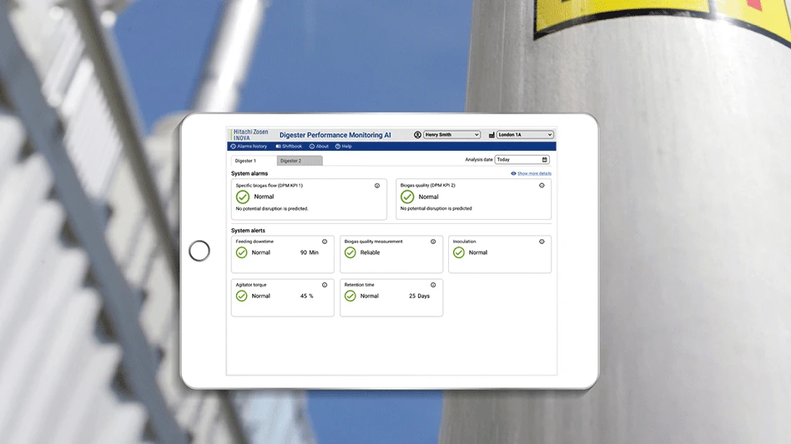Open the London 1A site dropdown

click(525, 135)
